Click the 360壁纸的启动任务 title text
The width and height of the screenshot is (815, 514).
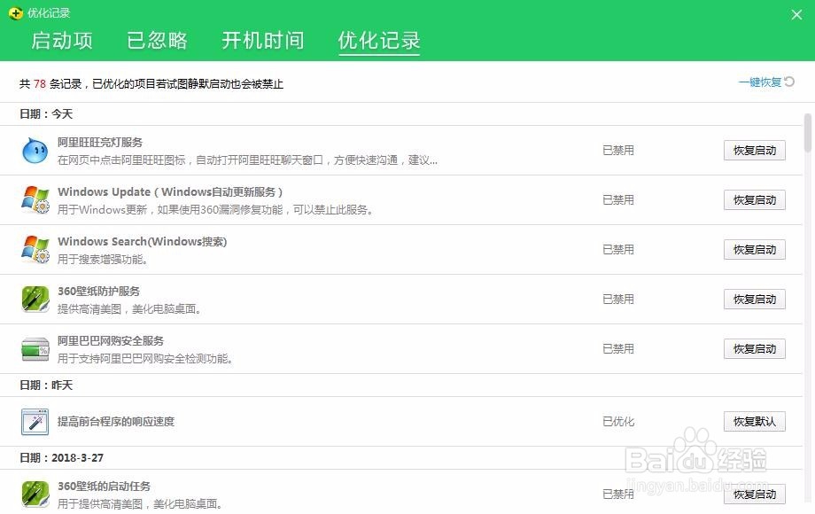point(104,486)
